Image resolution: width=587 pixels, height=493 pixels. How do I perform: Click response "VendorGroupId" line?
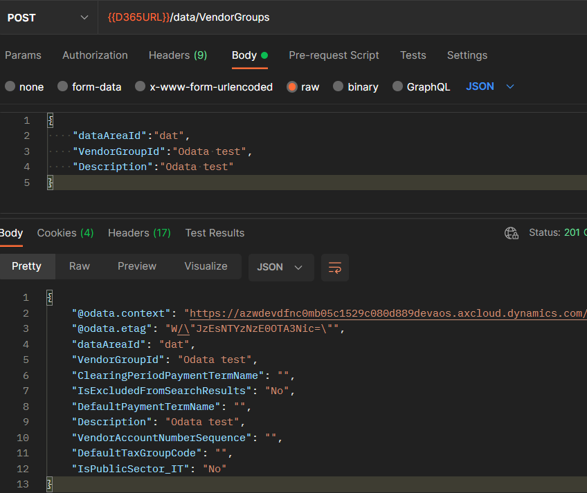tap(164, 360)
